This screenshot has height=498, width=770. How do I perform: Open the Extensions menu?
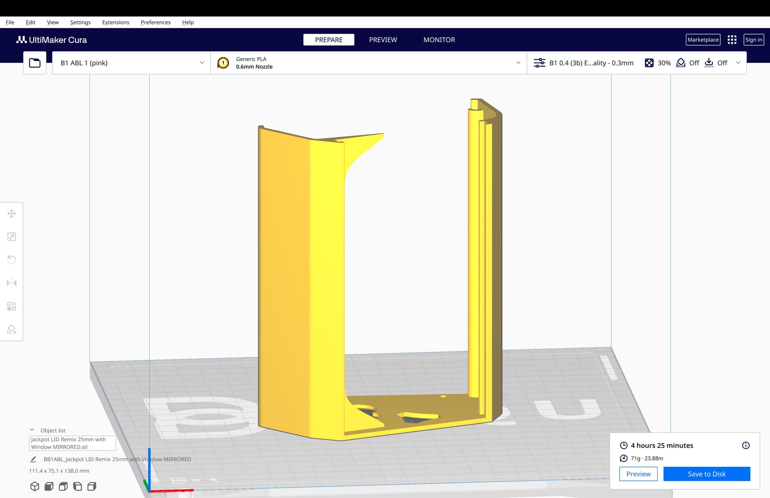click(x=115, y=22)
